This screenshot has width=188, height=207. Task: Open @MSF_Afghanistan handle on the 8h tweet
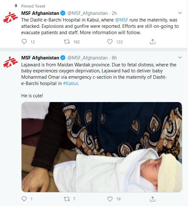click(x=88, y=58)
